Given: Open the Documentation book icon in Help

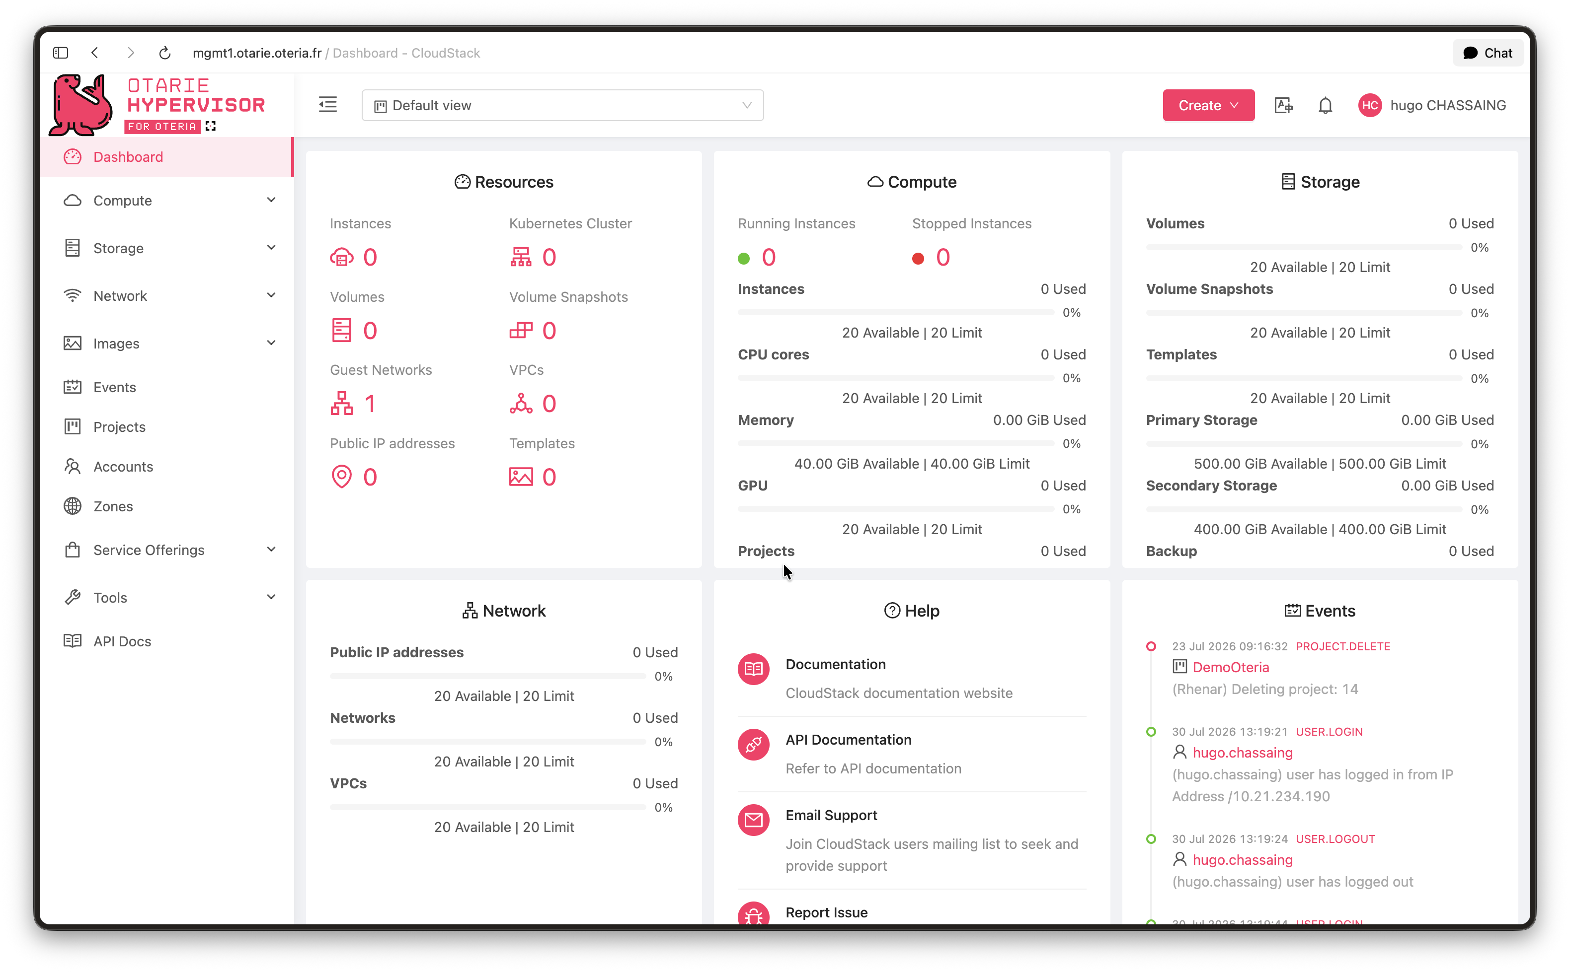Looking at the screenshot, I should [x=753, y=669].
